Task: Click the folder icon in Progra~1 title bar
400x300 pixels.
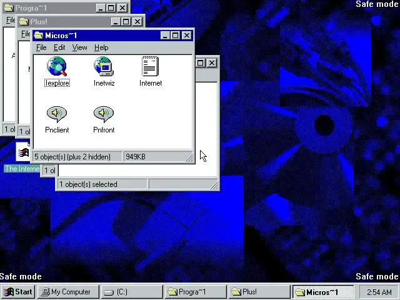Action: pyautogui.click(x=9, y=8)
